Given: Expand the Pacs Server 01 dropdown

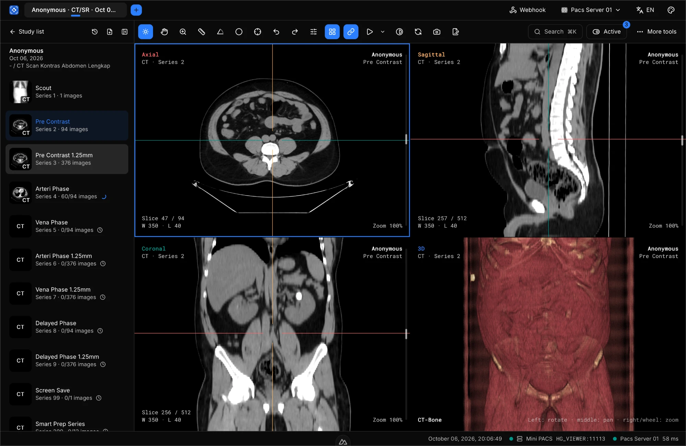Looking at the screenshot, I should (591, 10).
